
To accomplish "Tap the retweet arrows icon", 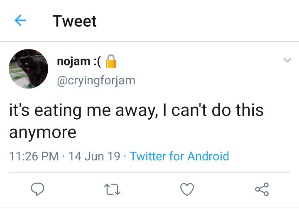I will (112, 189).
